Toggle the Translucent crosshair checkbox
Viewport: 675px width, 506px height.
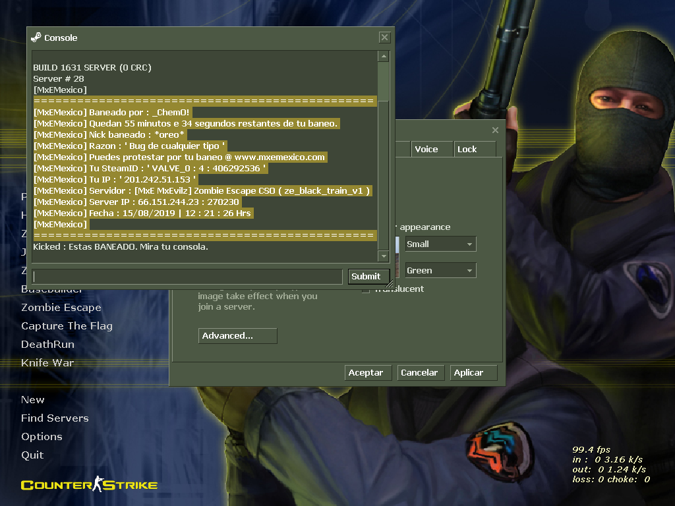(366, 289)
